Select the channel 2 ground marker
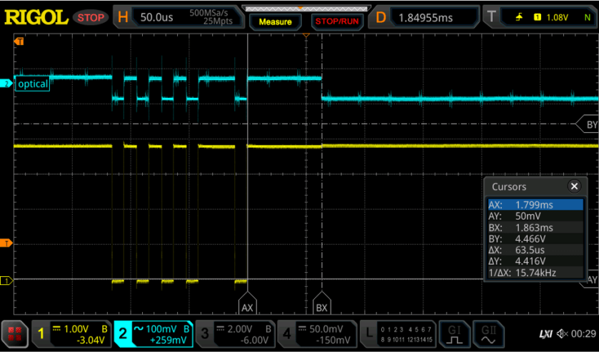 point(8,84)
